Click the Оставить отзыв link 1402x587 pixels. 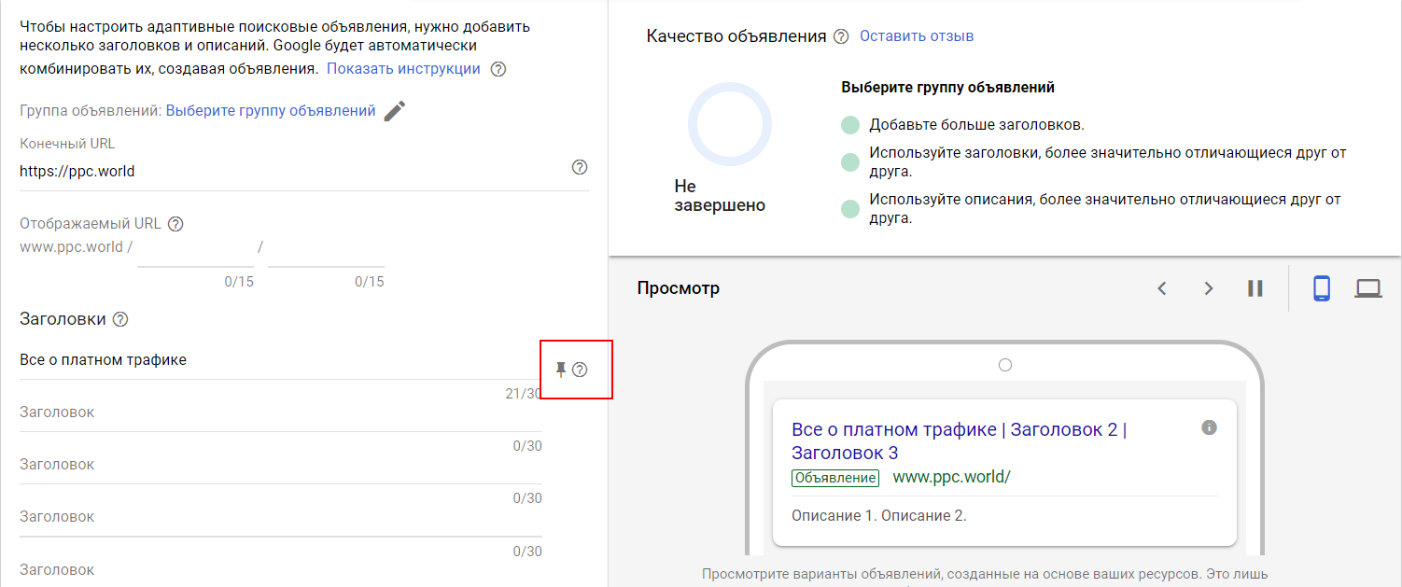click(x=916, y=36)
